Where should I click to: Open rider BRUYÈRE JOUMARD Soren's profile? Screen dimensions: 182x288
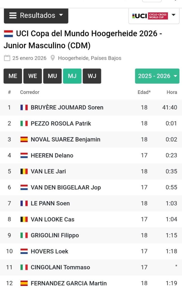[x=67, y=107]
